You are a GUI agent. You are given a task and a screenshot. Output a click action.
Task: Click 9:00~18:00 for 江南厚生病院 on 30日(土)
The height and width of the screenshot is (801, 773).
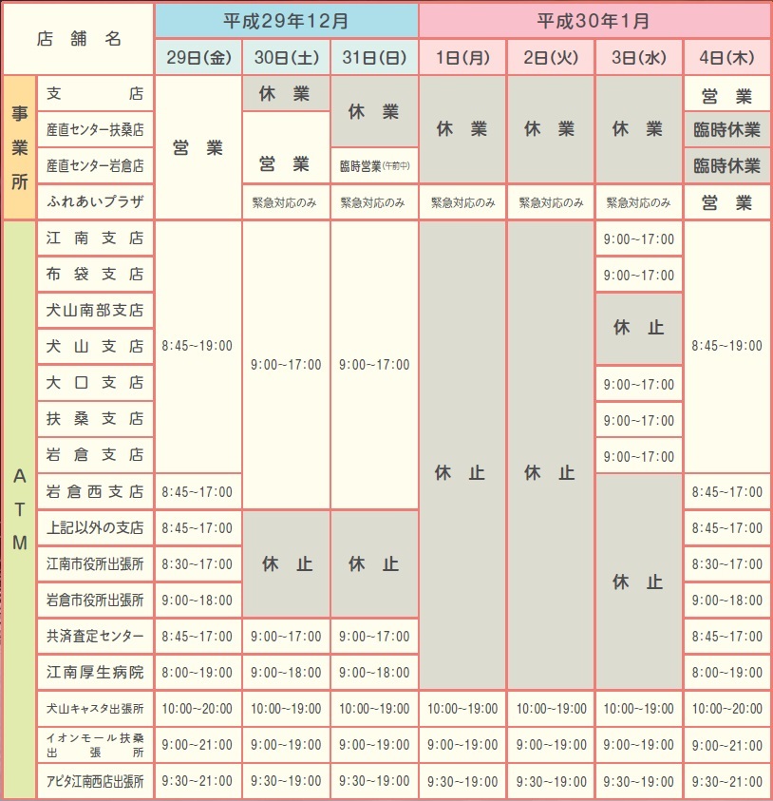tap(286, 673)
